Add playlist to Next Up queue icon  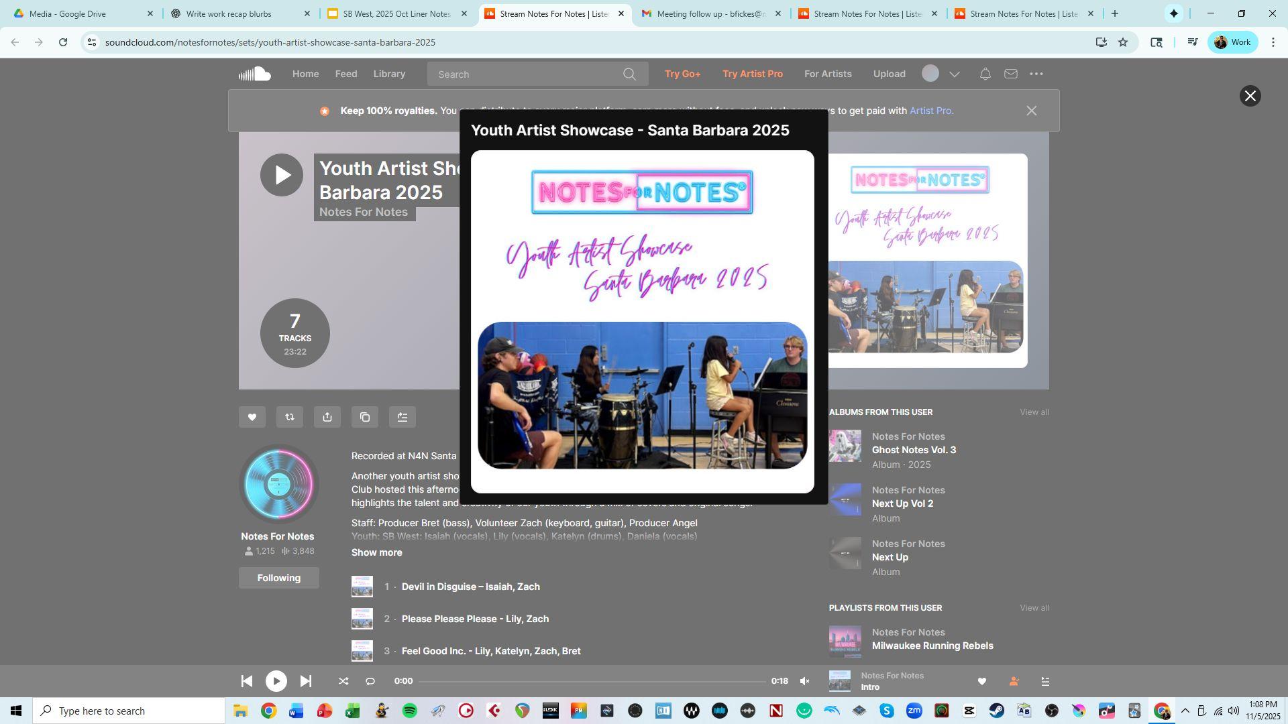pyautogui.click(x=402, y=417)
